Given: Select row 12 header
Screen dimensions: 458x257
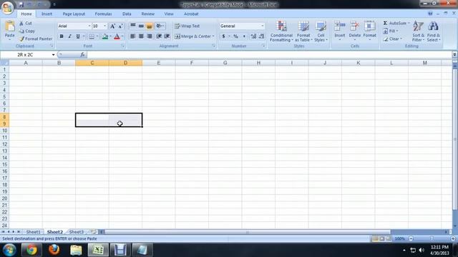Looking at the screenshot, I should tap(4, 144).
